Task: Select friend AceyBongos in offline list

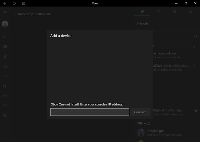Action: (x=167, y=133)
